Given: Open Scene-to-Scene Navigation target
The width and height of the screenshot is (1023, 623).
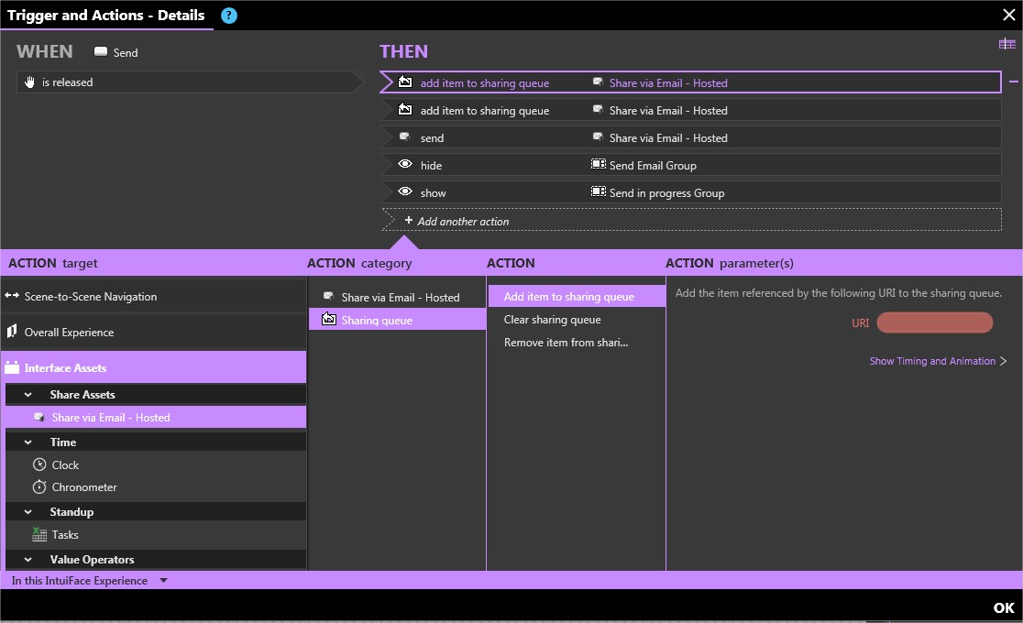Looking at the screenshot, I should pyautogui.click(x=91, y=297).
